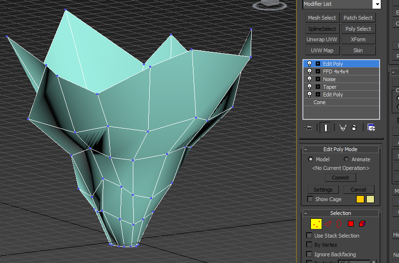Toggle lightbulb for Noise modifier

(309, 79)
